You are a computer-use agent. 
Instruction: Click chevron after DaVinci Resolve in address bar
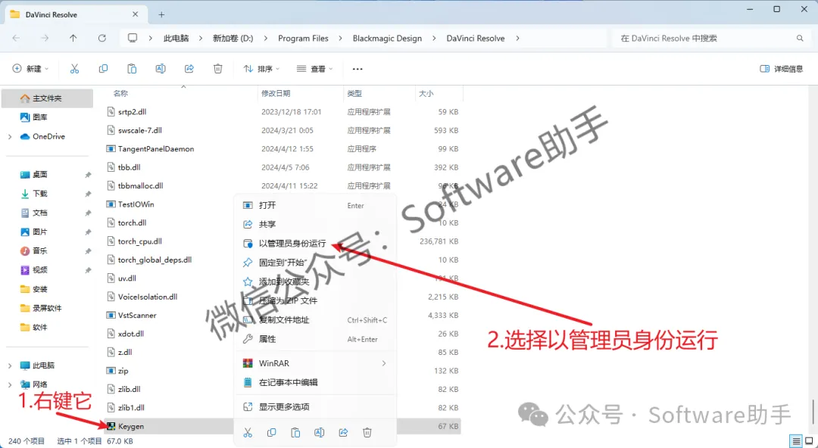(x=517, y=38)
